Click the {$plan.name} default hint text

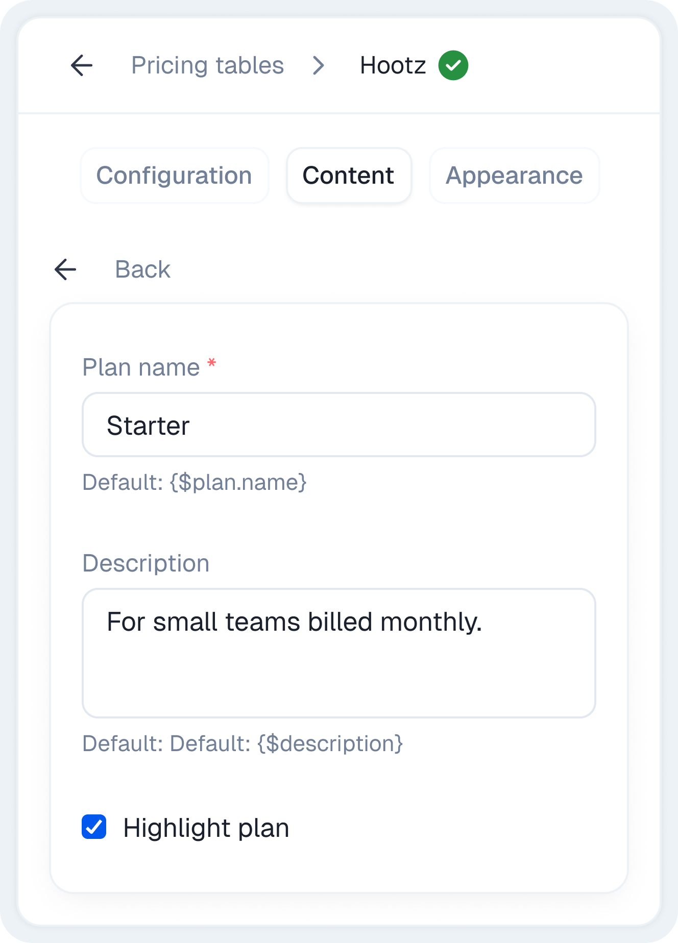(238, 482)
